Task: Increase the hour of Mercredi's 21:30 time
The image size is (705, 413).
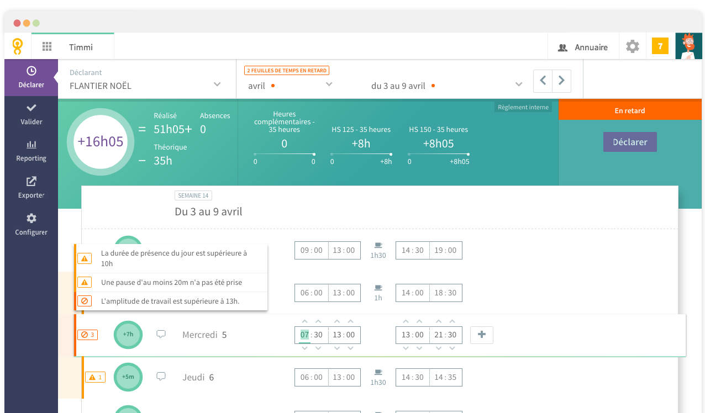Action: click(x=439, y=321)
